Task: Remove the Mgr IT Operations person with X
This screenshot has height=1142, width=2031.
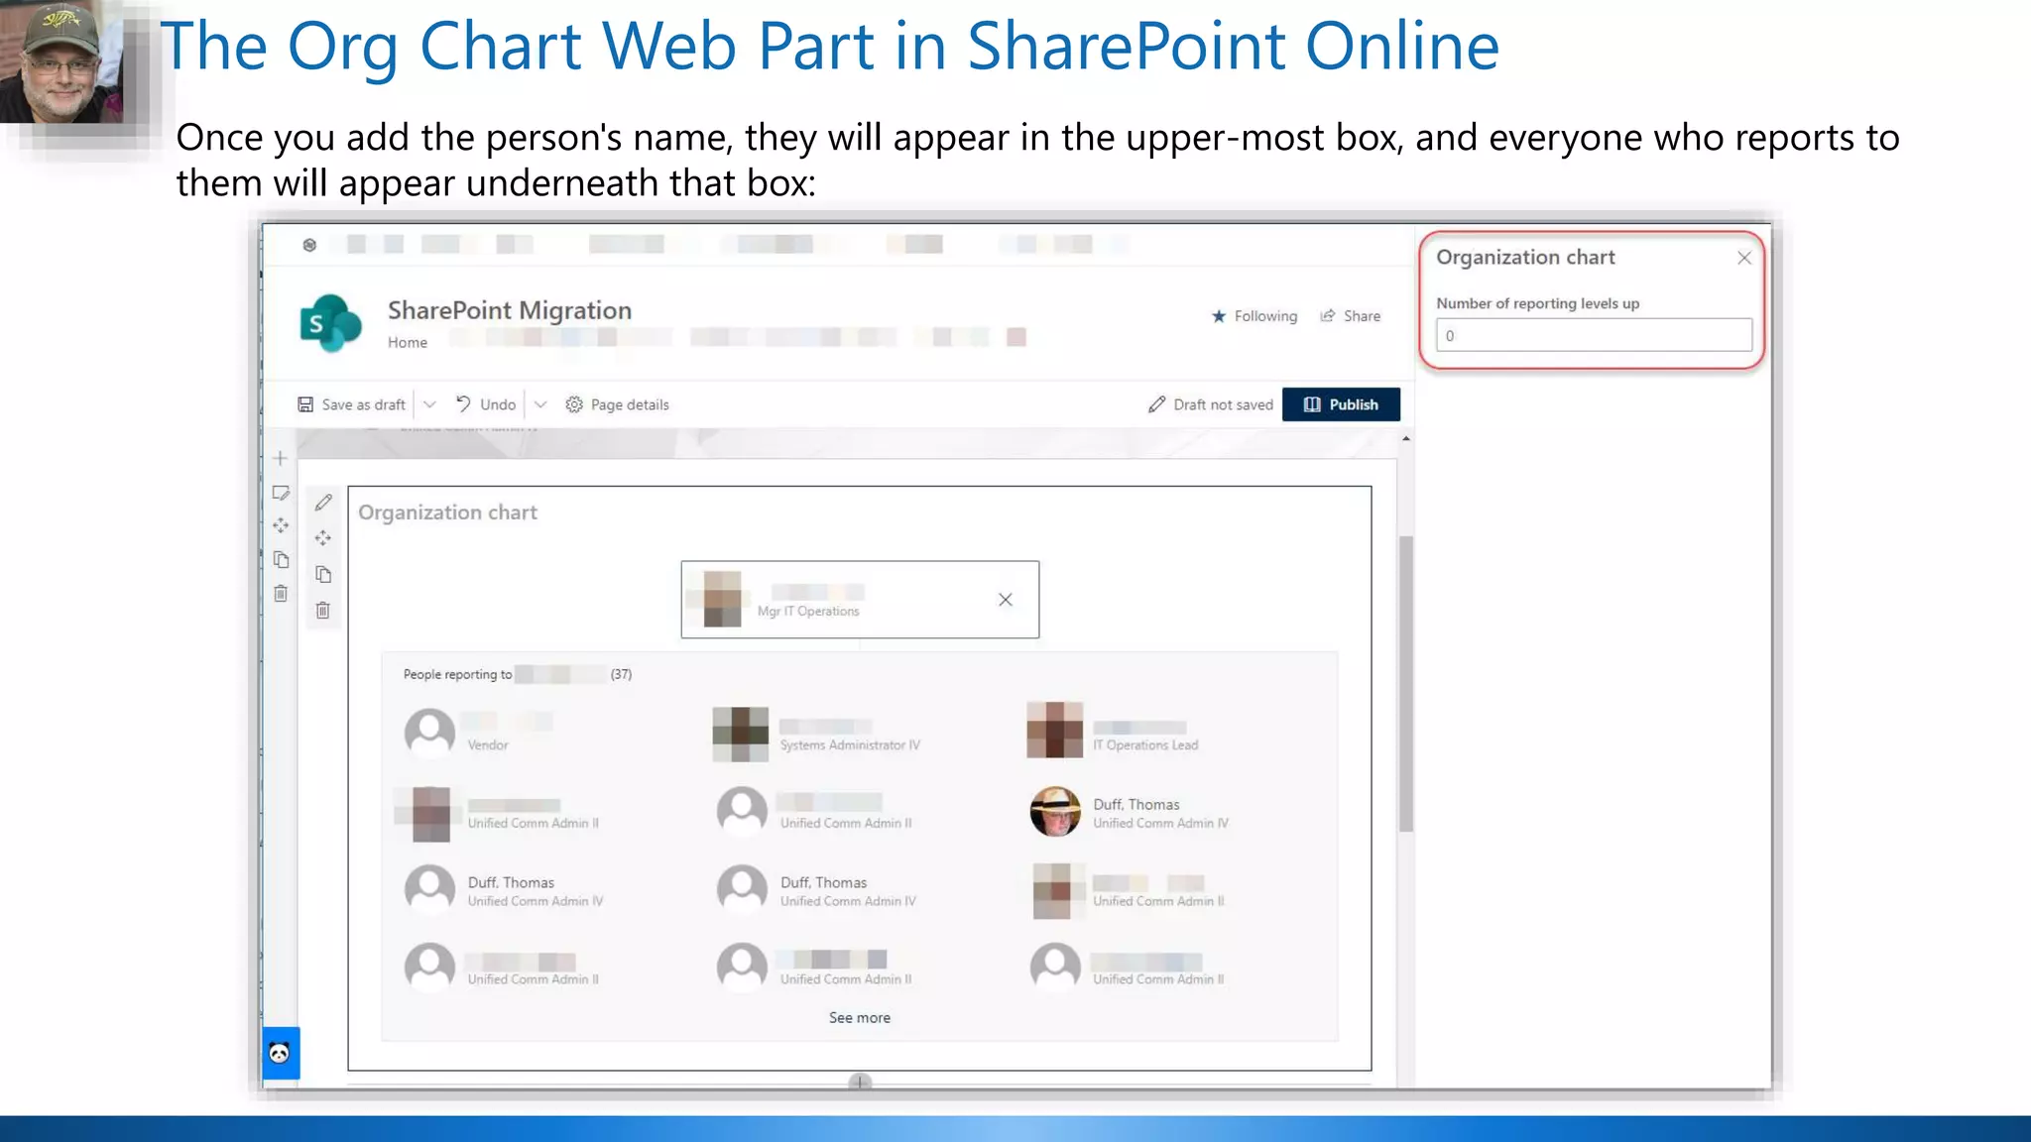Action: [1006, 600]
